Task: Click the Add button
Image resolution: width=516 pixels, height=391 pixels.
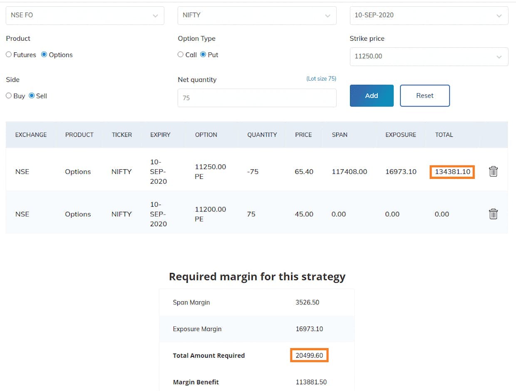Action: point(371,96)
